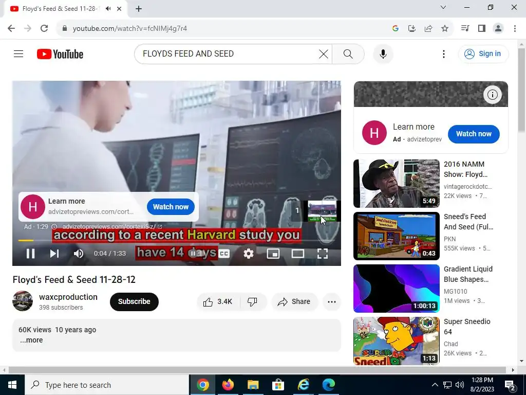Viewport: 526px width, 395px height.
Task: Reload the page
Action: [44, 28]
